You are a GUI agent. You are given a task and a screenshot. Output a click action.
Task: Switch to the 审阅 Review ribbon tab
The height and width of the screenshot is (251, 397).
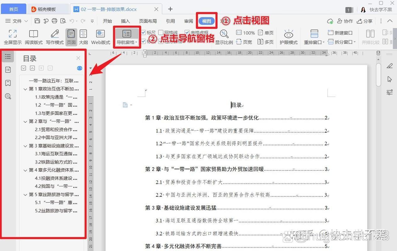188,21
